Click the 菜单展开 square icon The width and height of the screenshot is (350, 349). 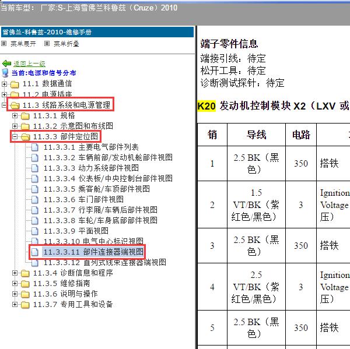tap(4, 44)
